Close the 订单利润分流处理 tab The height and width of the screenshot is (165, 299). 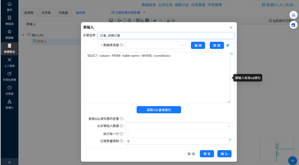144,12
